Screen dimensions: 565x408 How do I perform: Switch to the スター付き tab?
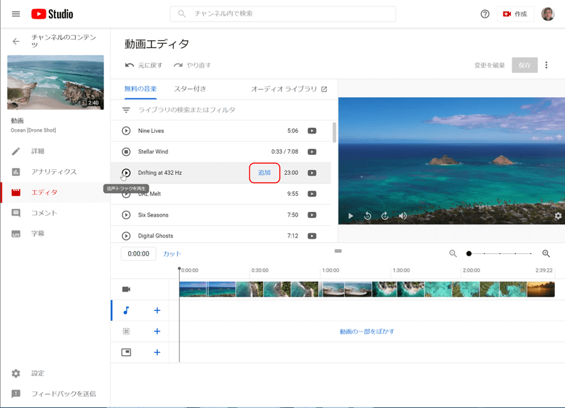190,89
